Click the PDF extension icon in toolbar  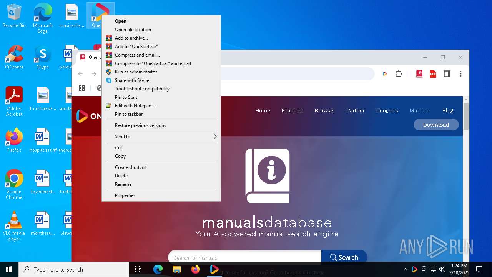pos(433,74)
